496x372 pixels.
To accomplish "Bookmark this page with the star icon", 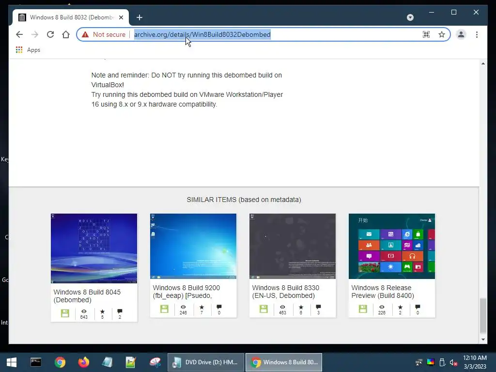I will point(442,34).
